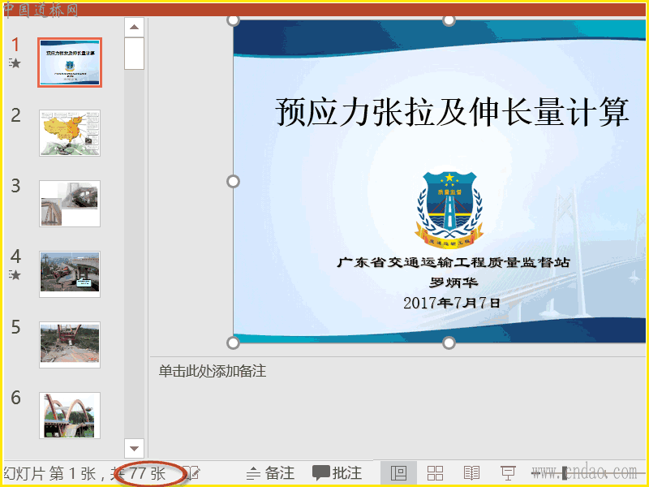Click slide number 5 label
The height and width of the screenshot is (487, 649).
[x=15, y=327]
